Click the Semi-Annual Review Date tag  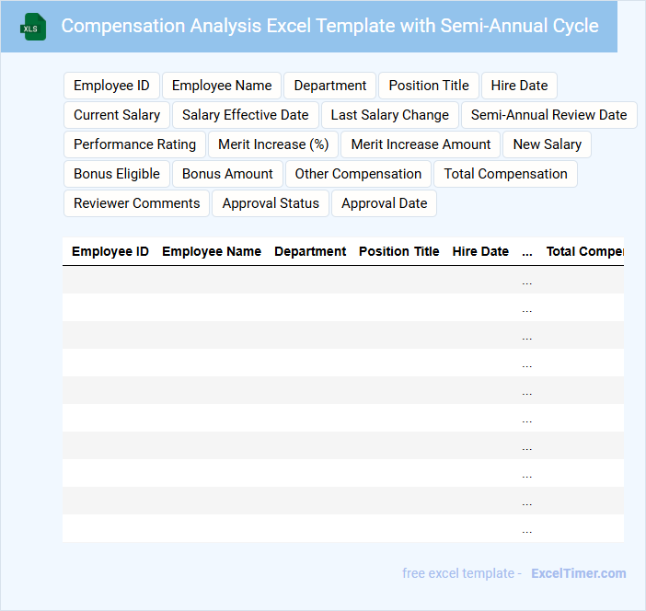(x=548, y=115)
